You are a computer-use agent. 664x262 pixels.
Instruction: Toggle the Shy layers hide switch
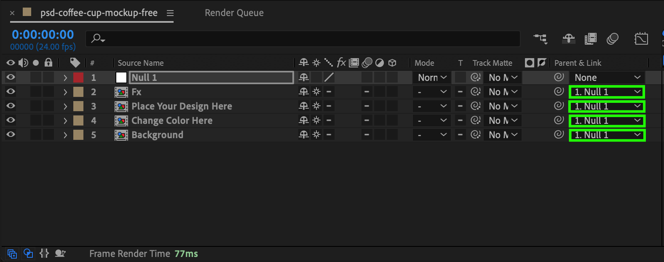568,39
